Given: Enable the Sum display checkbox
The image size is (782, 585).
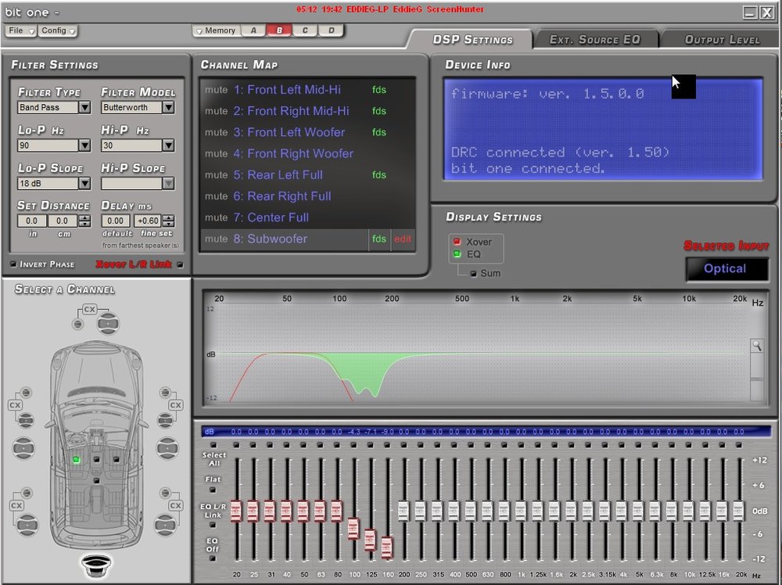Looking at the screenshot, I should (473, 273).
